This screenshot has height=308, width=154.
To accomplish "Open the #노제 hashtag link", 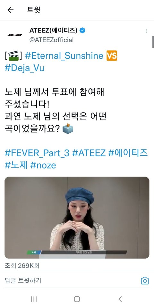I will (x=16, y=165).
